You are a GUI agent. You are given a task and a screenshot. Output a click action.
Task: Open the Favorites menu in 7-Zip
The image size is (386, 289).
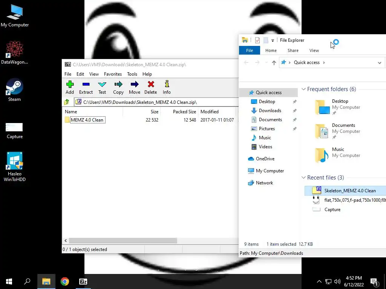(x=113, y=74)
